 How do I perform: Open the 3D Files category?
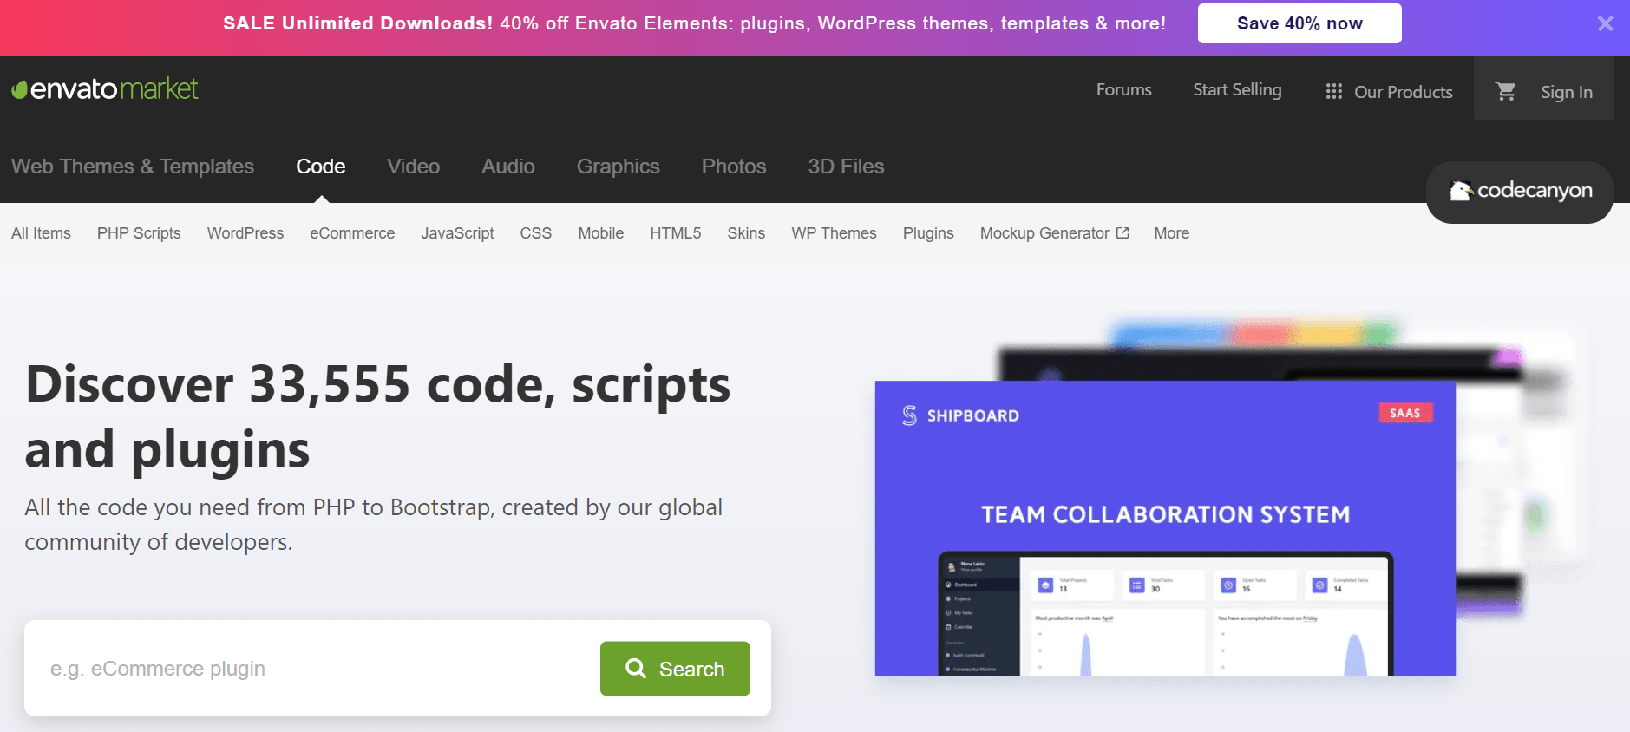point(846,167)
